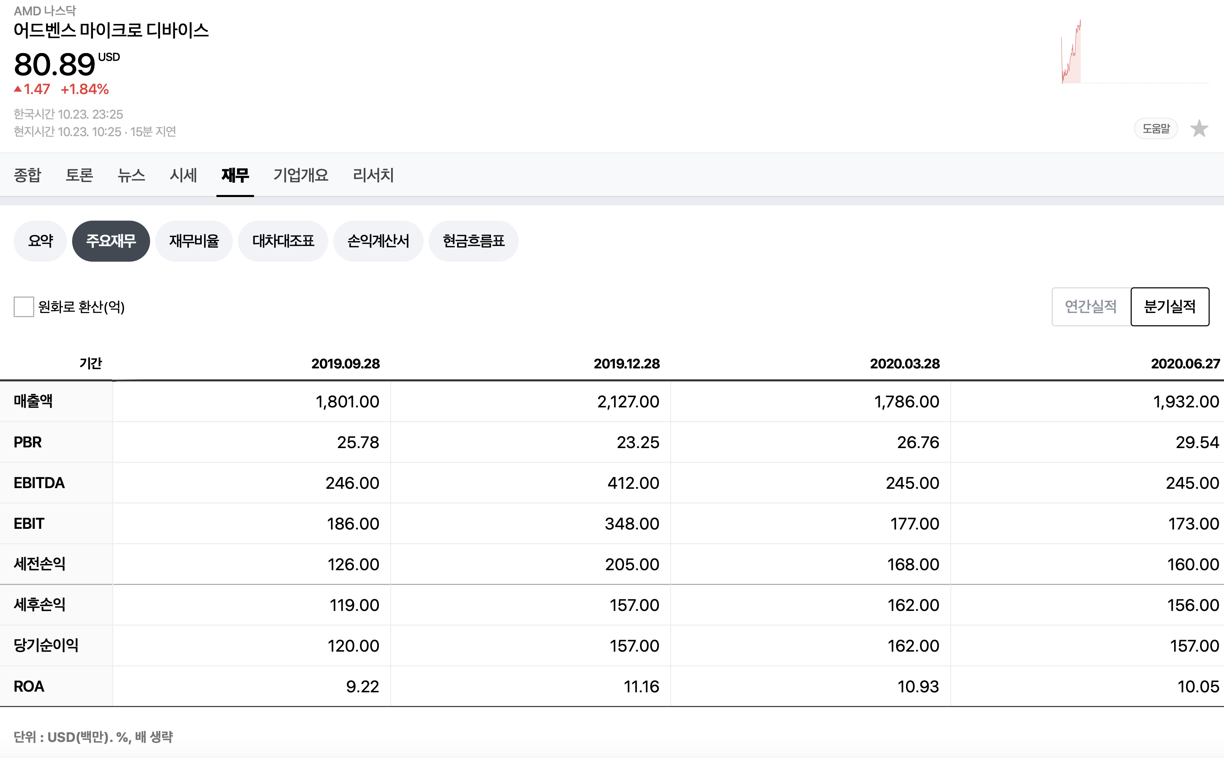Open the 현금흐름표 cash flow statement
Image resolution: width=1224 pixels, height=758 pixels.
pos(474,241)
